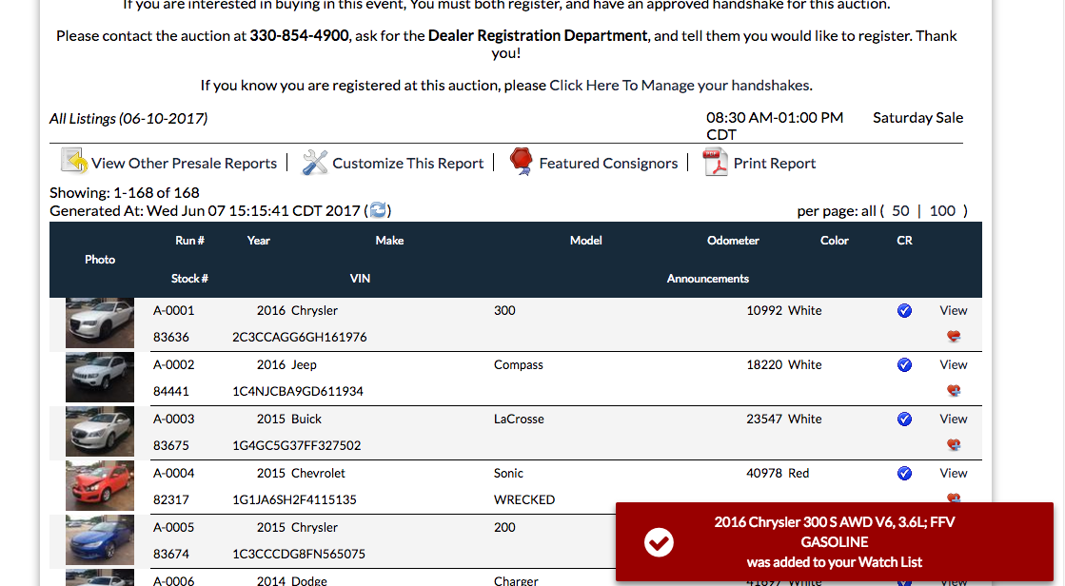Click the Customize This Report tools icon

(314, 163)
